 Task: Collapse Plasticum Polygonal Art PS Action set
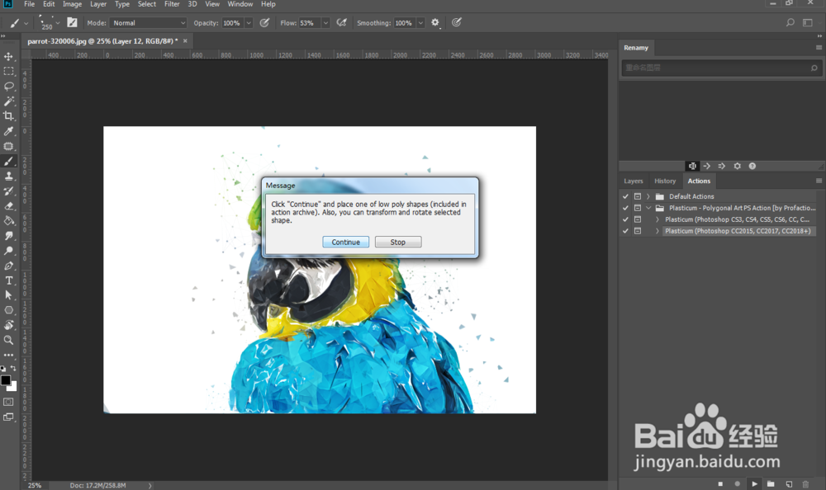[x=648, y=208]
